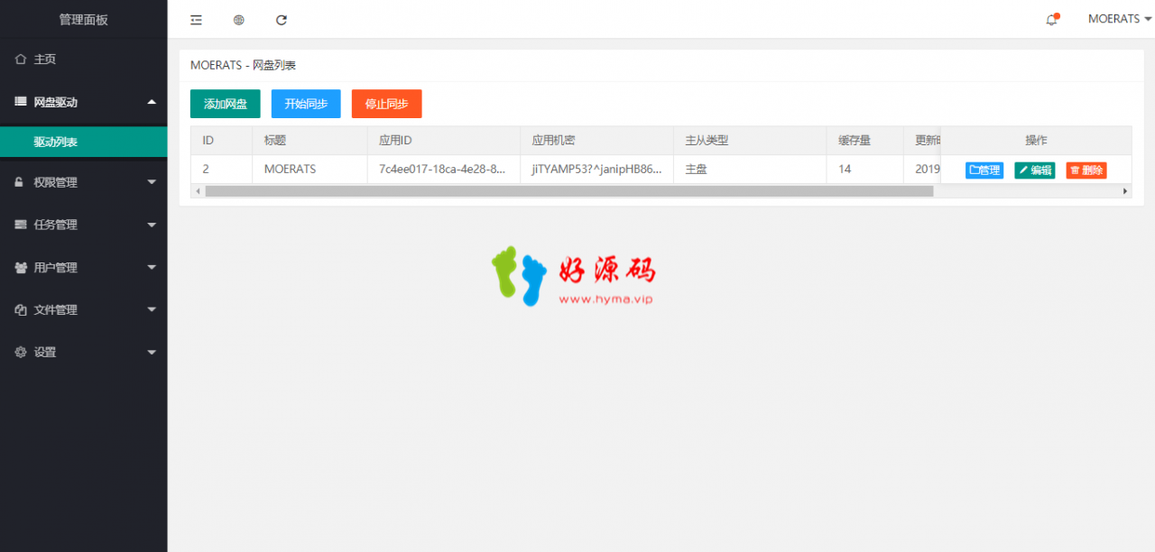The width and height of the screenshot is (1155, 552).
Task: Click the update time cell starting 2019
Action: [922, 170]
